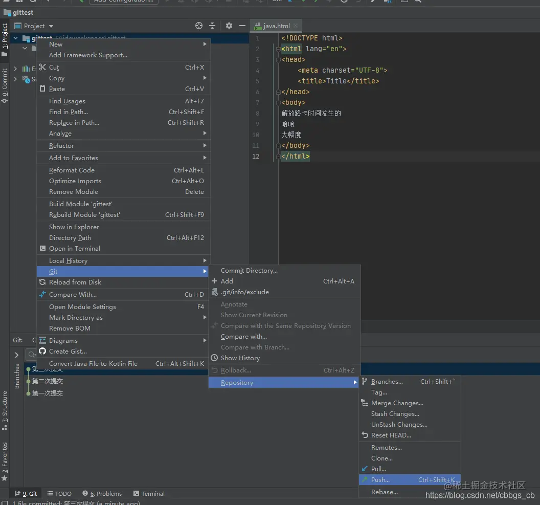Expand the Local History submenu

coord(123,260)
